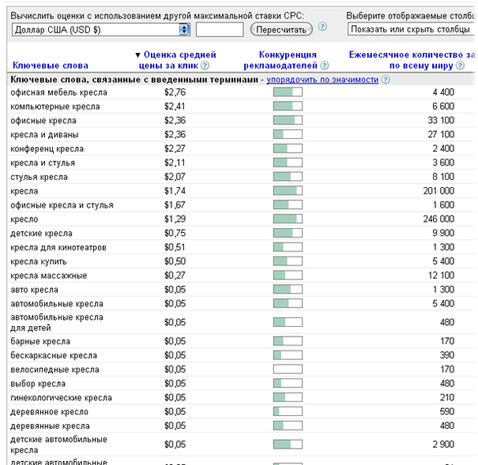Select keyword кресла купить

39,262
